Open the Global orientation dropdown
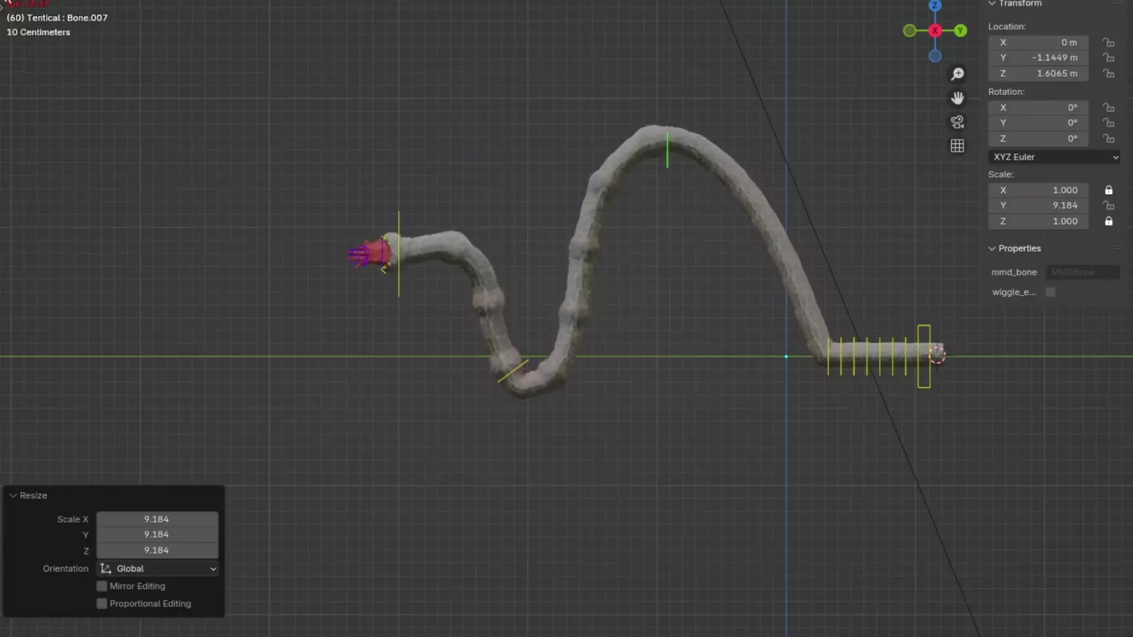Screen dimensions: 1133x637 [158, 569]
